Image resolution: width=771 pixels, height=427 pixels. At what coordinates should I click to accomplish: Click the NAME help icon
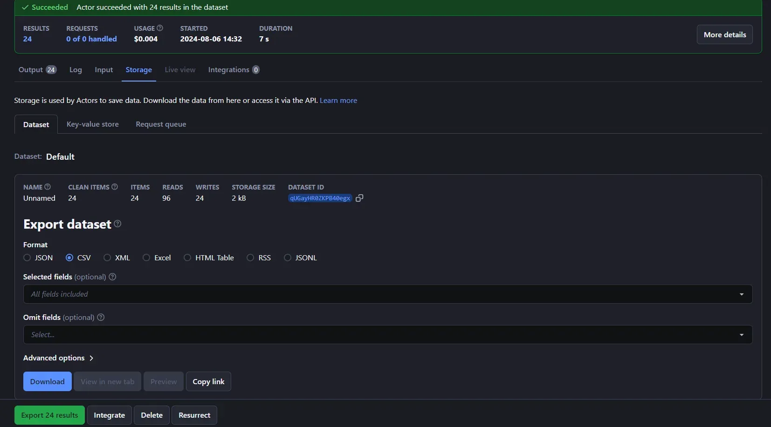coord(48,186)
